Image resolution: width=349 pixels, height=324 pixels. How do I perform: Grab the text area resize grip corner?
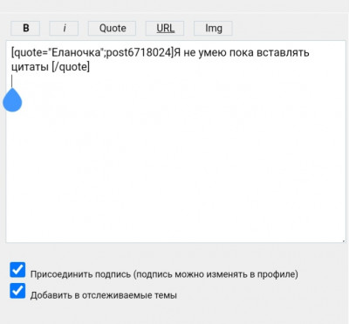(343, 240)
